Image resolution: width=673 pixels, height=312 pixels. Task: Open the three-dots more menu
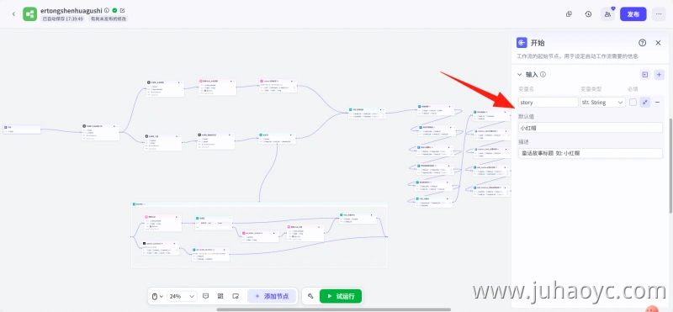659,14
